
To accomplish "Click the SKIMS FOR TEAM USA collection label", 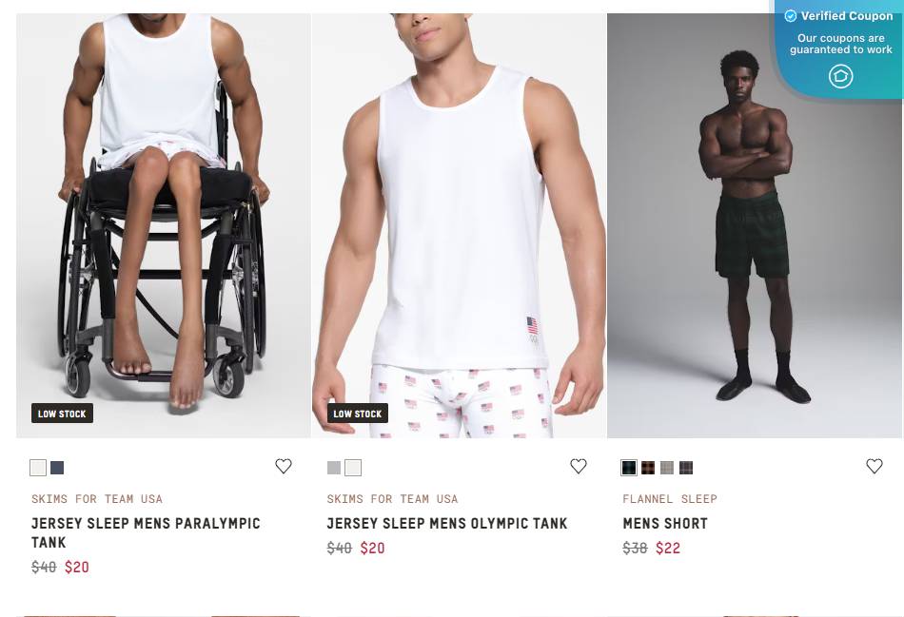I will pyautogui.click(x=97, y=498).
